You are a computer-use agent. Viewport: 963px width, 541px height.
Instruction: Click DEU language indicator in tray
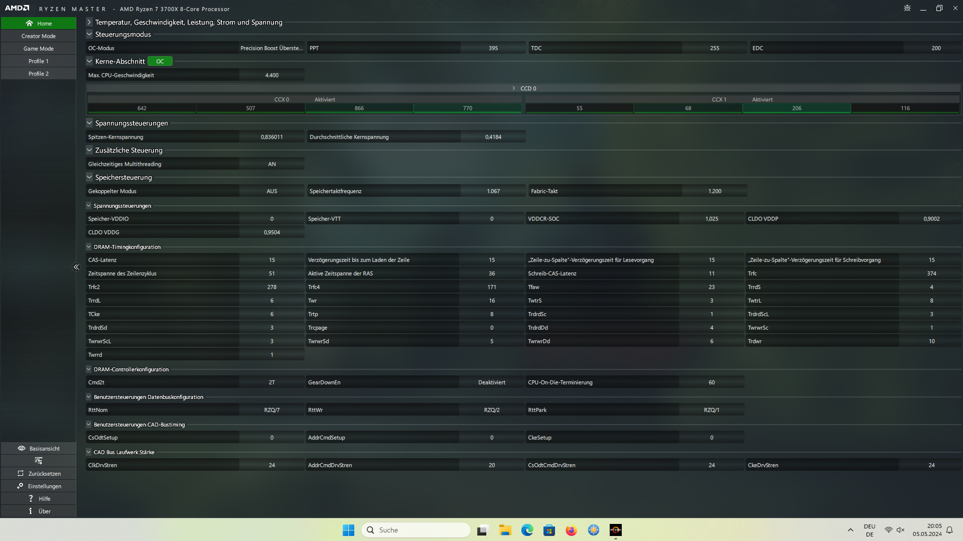click(870, 530)
